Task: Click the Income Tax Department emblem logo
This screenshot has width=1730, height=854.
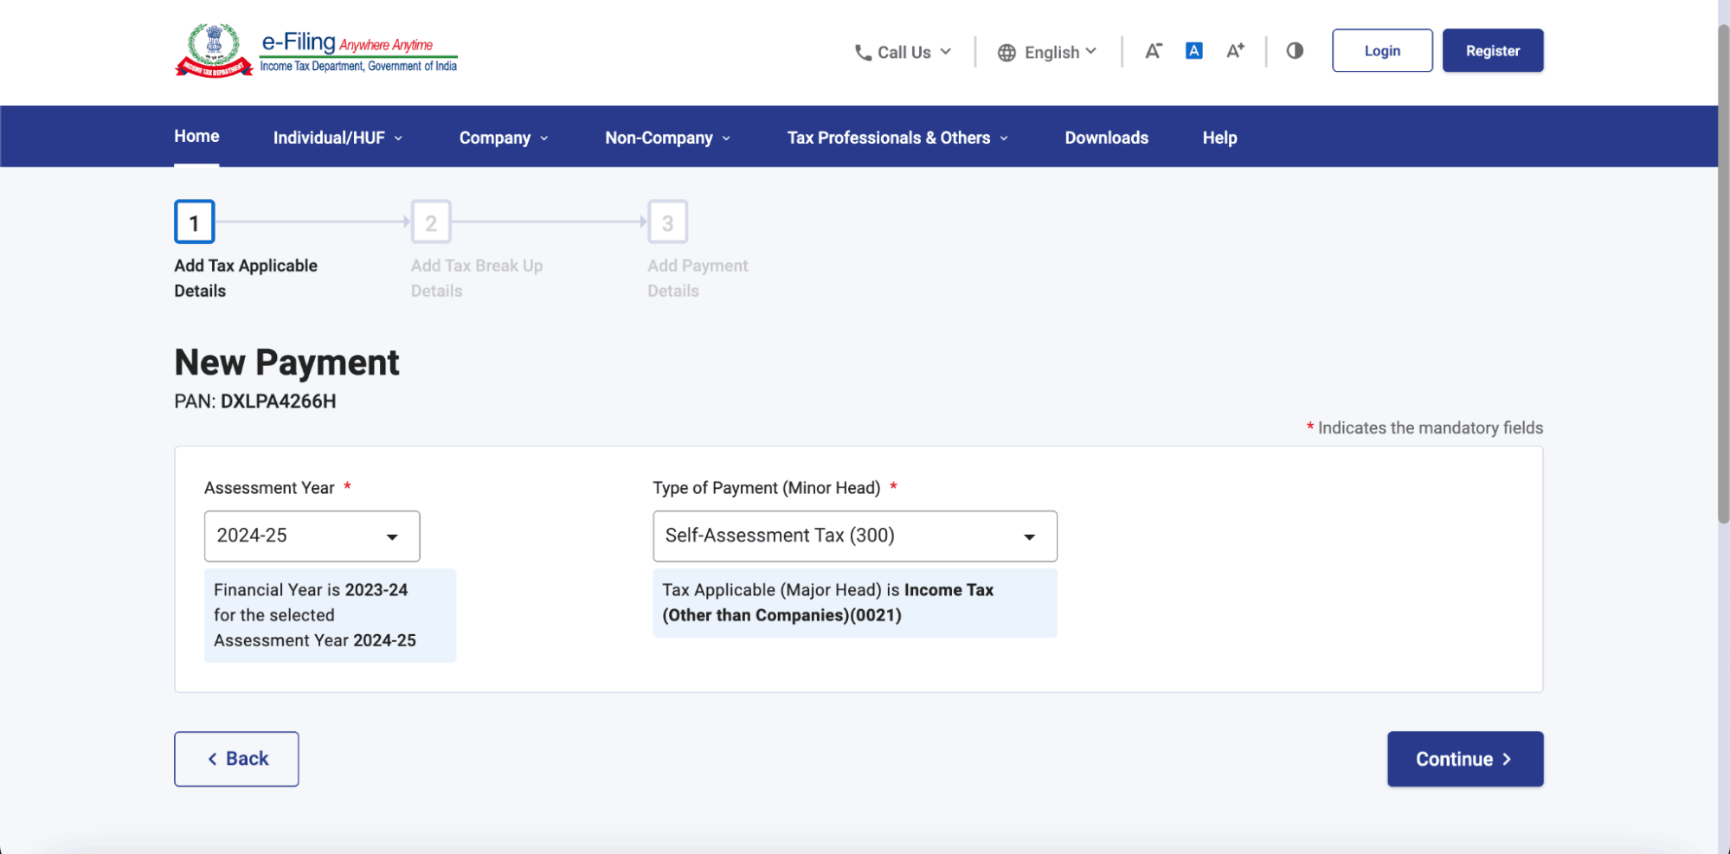Action: 214,50
